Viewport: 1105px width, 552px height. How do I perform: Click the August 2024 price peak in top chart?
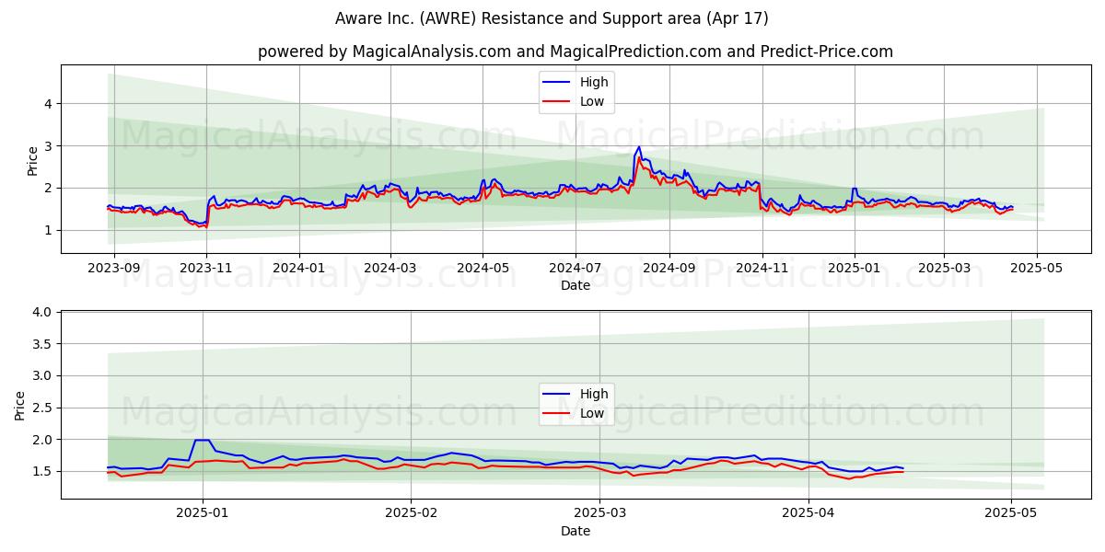click(x=639, y=147)
